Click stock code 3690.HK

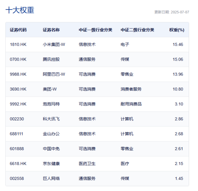[x=18, y=89]
